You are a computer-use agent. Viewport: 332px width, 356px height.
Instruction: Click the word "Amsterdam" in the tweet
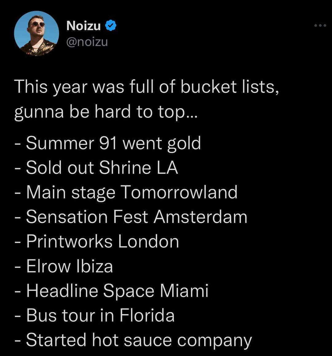pos(200,217)
